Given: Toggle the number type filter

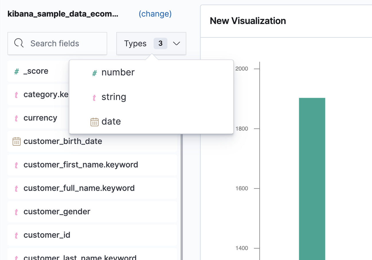Looking at the screenshot, I should pos(118,73).
